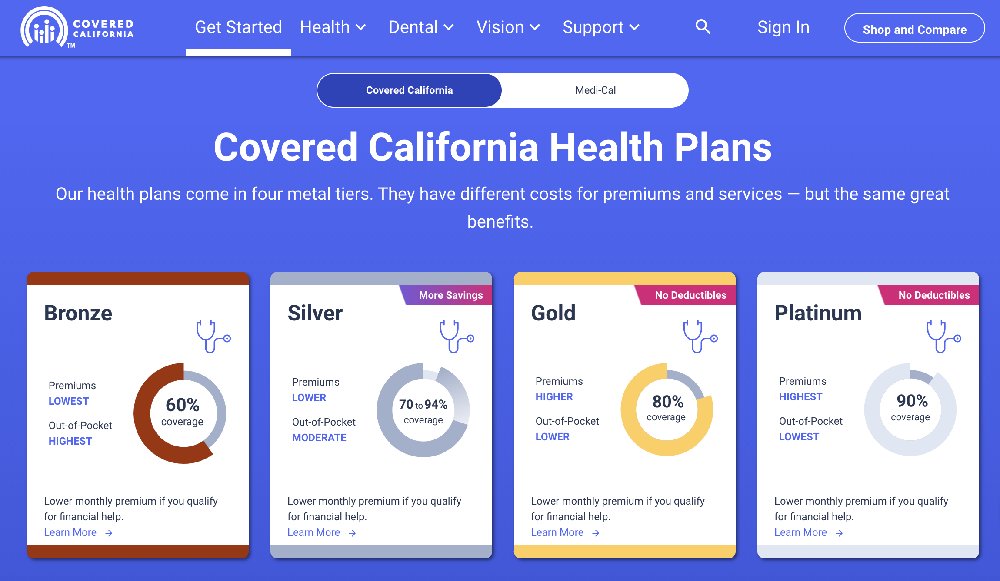
Task: Select the Covered California toggle option
Action: point(409,90)
